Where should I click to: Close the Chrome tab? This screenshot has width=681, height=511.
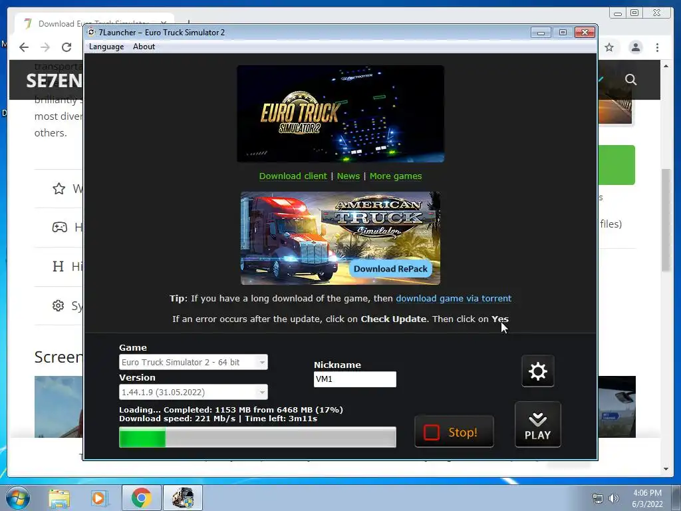[x=164, y=23]
